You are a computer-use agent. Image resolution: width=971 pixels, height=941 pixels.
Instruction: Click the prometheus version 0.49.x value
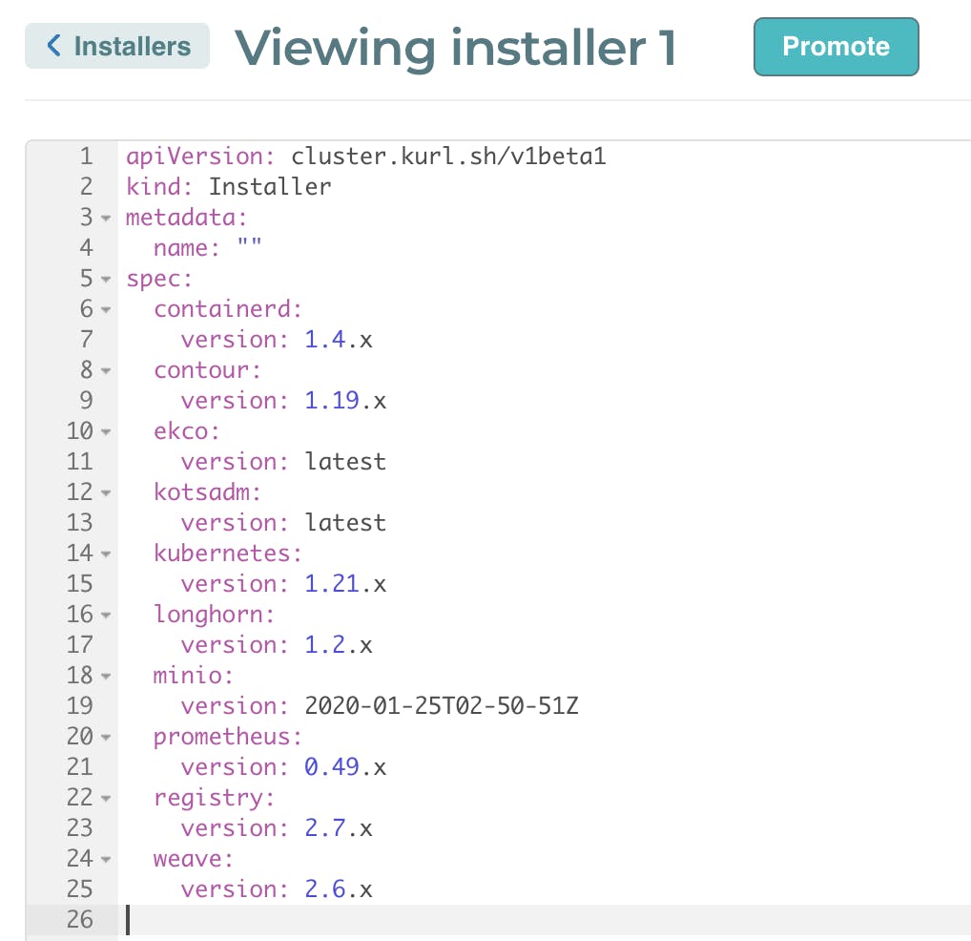(x=345, y=766)
